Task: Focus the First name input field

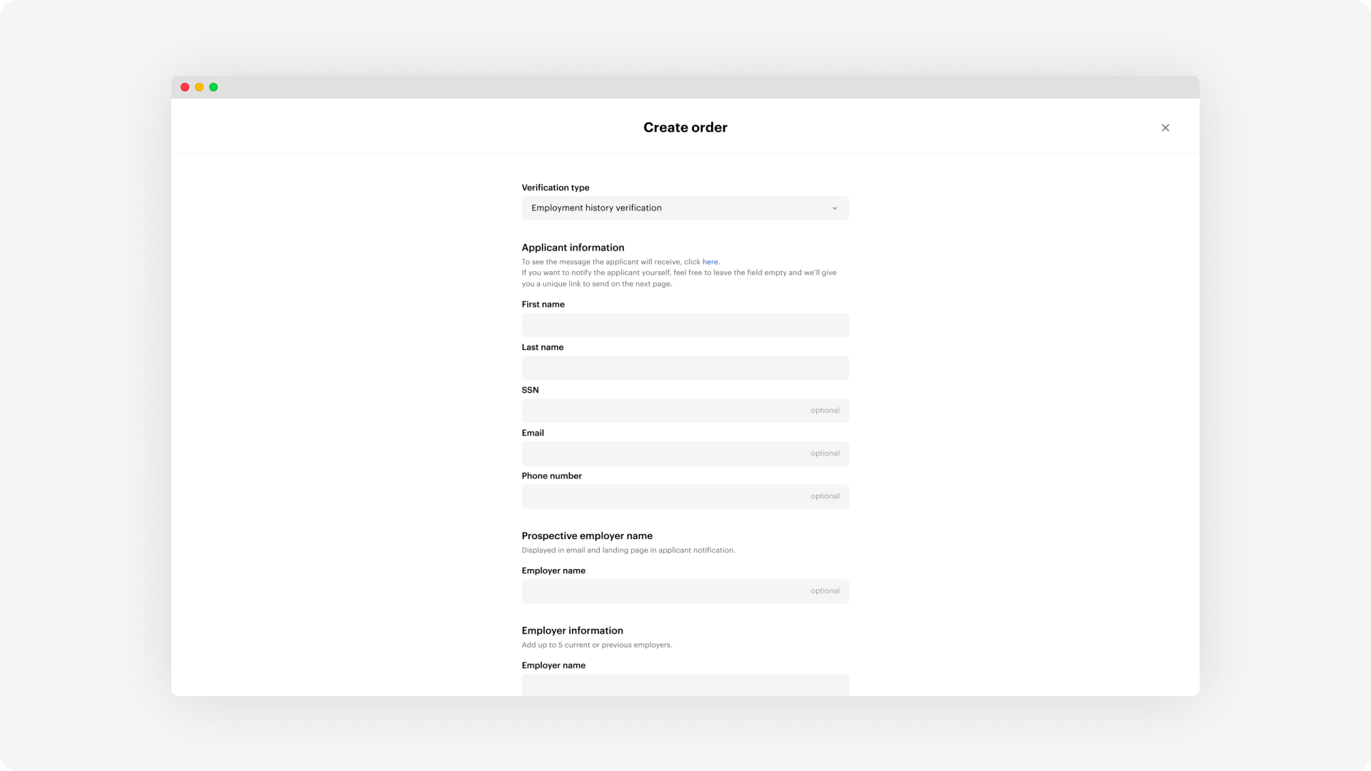Action: click(684, 325)
